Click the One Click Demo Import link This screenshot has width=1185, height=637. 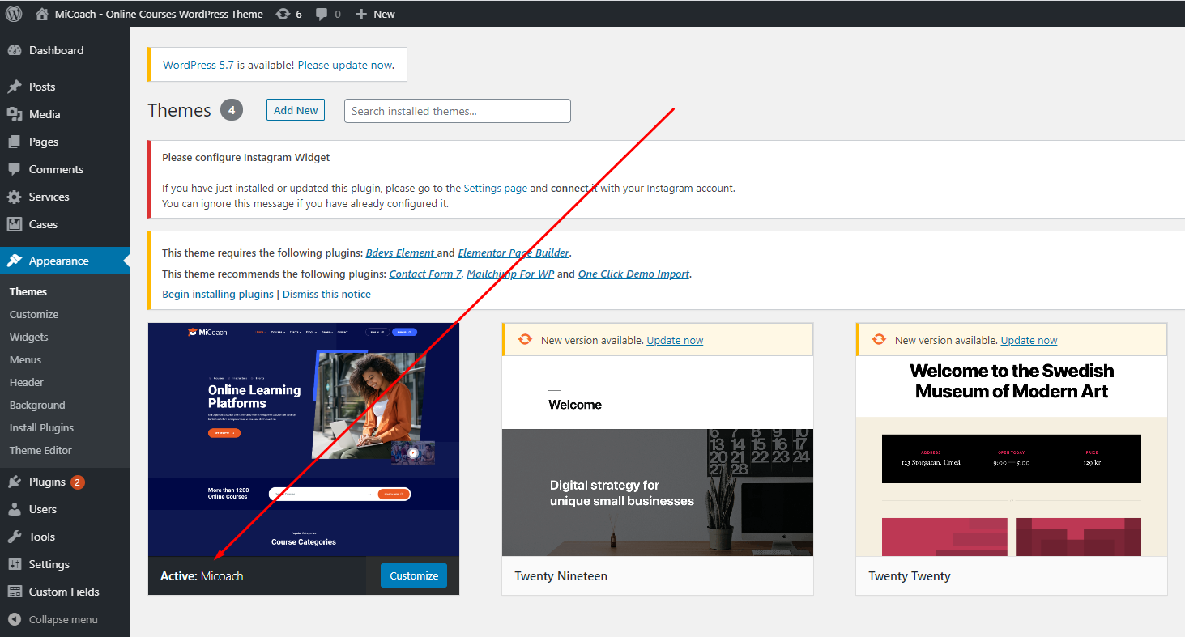633,274
